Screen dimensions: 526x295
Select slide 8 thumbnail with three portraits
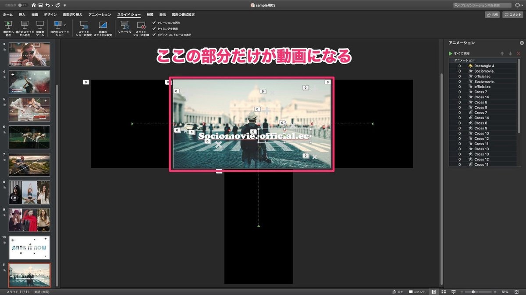tap(29, 192)
